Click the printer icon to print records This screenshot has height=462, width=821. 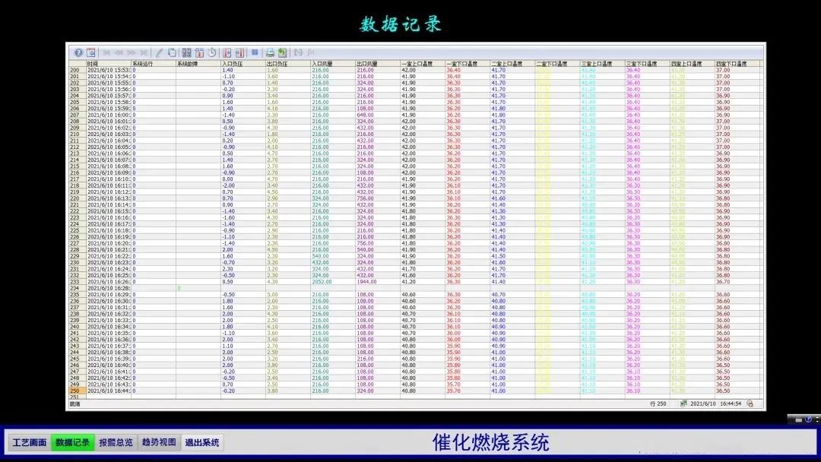pyautogui.click(x=270, y=53)
